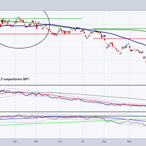The width and height of the screenshot is (146, 146).
Task: Click the Jul label on the time axis
Action: coord(83,142)
